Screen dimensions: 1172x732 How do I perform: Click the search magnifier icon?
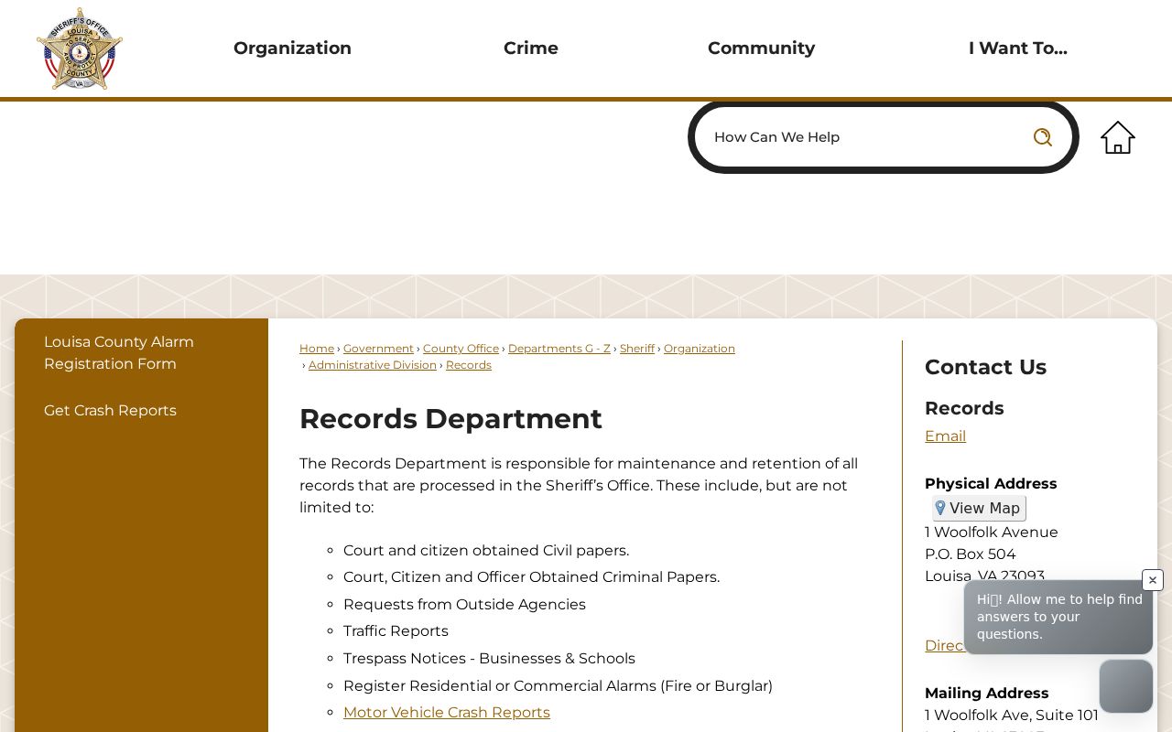[1043, 137]
